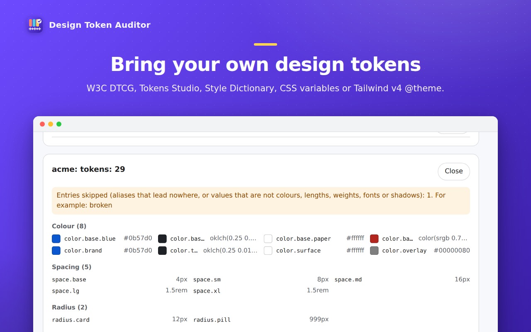The height and width of the screenshot is (332, 531).
Task: Click the #0b57d0 value of color.base.blue
Action: pos(138,238)
